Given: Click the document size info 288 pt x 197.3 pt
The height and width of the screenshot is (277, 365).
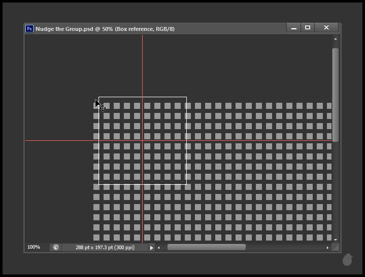Looking at the screenshot, I should click(105, 248).
